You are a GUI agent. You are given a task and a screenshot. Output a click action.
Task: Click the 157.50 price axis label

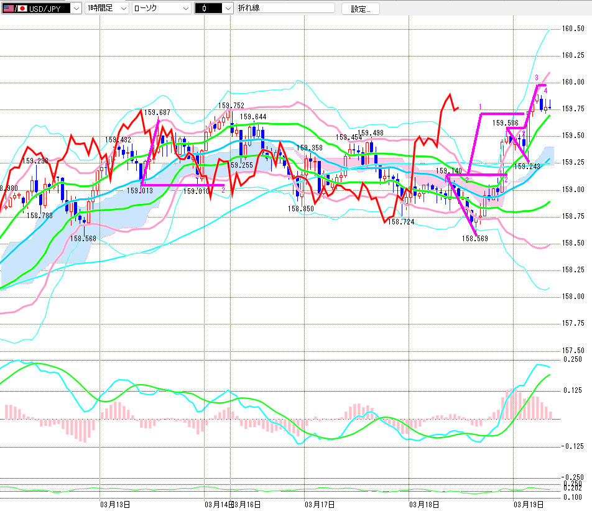point(573,350)
